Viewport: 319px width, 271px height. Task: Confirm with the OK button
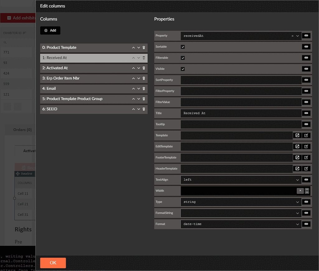click(x=53, y=263)
